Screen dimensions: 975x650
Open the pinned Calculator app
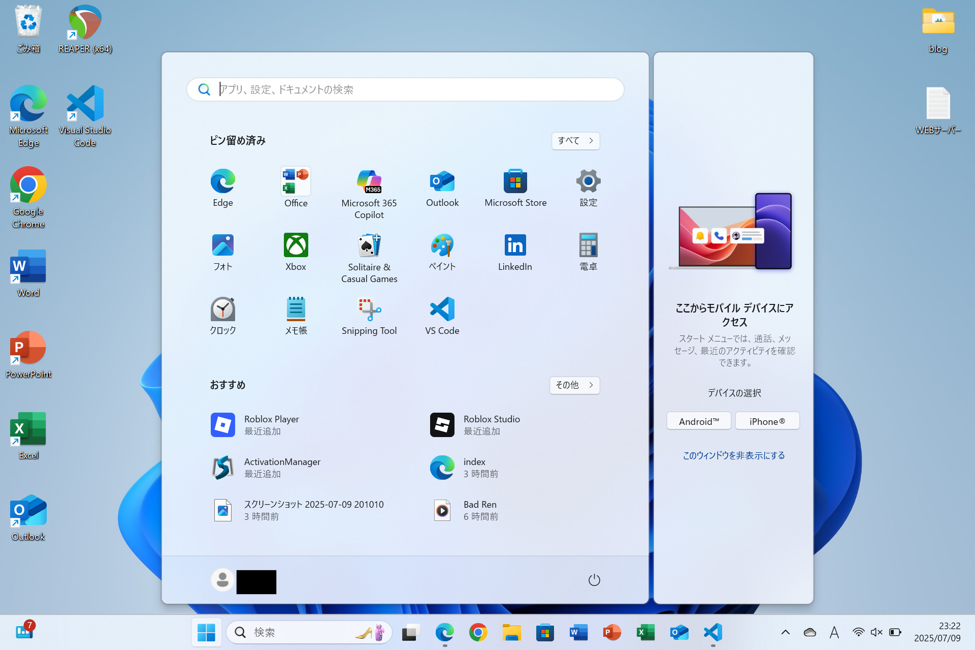point(588,252)
